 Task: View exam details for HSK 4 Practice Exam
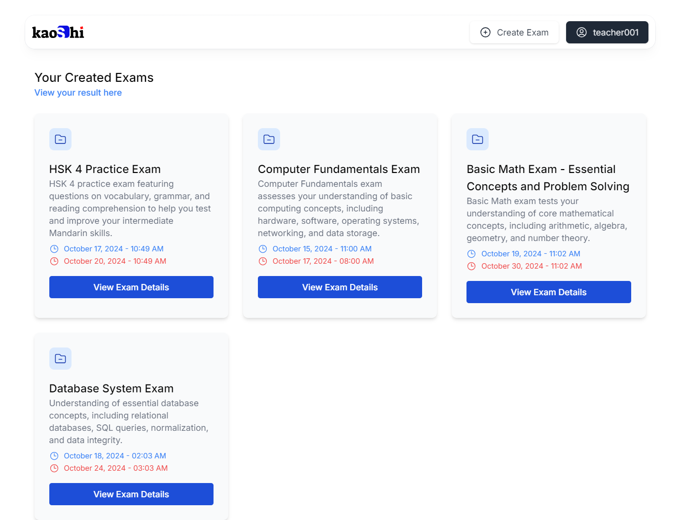point(131,287)
